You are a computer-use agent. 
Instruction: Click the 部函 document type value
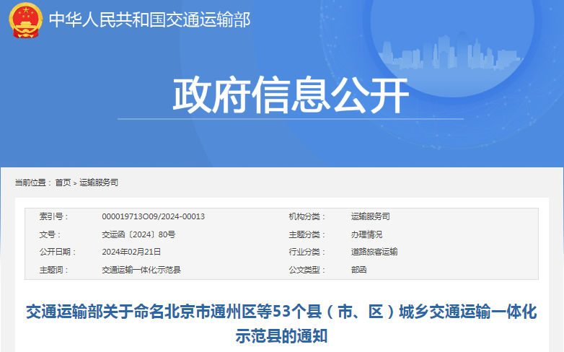coord(358,270)
